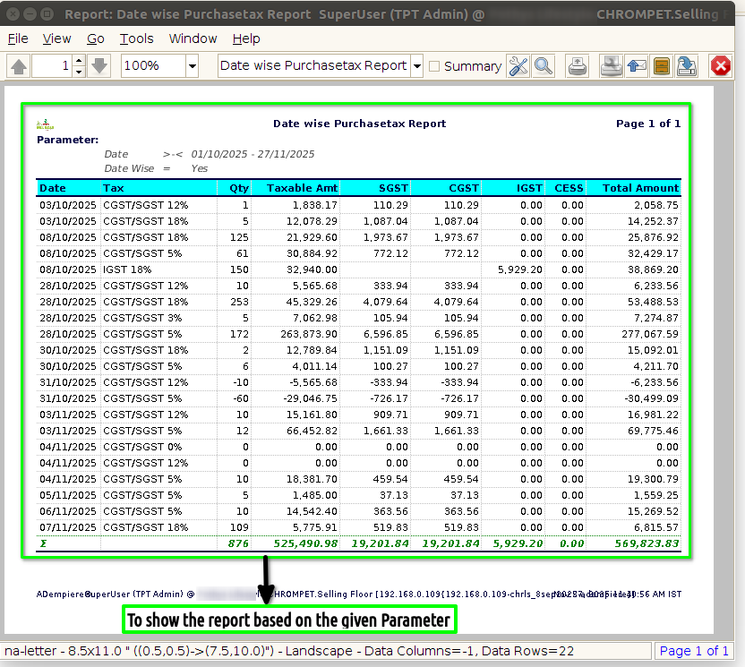Click CGST/SGST 3% tax cell
745x667 pixels.
[x=142, y=318]
